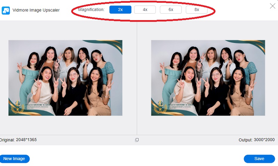Close the upscaler with the X icon
Image resolution: width=278 pixels, height=166 pixels.
(x=273, y=6)
